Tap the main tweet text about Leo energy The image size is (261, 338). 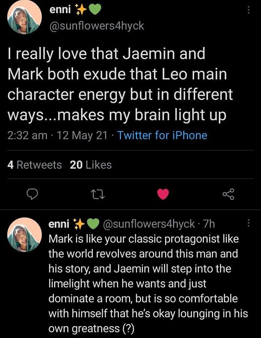tap(120, 84)
